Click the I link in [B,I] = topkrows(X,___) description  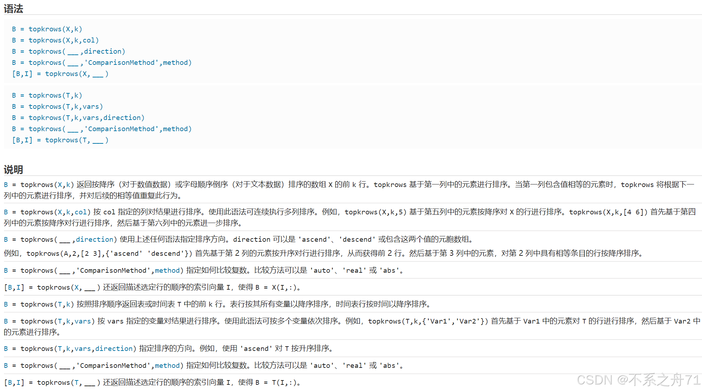click(x=18, y=287)
